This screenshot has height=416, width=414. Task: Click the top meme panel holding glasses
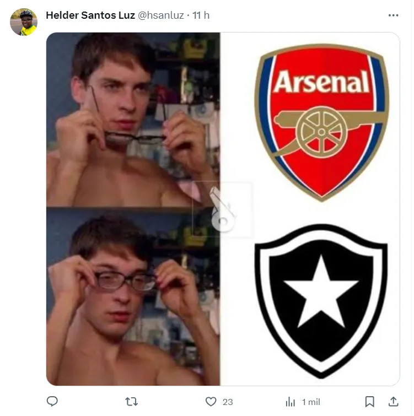(x=133, y=120)
